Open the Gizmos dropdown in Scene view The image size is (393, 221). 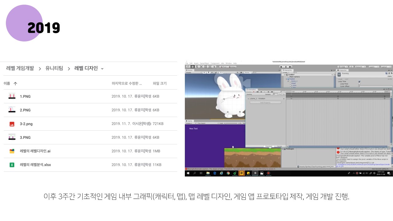(x=248, y=72)
